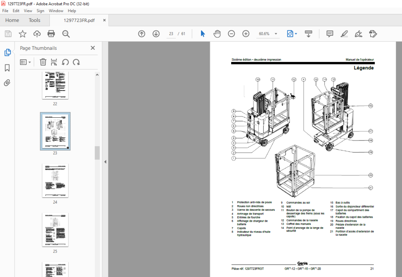Open the File menu

point(5,11)
